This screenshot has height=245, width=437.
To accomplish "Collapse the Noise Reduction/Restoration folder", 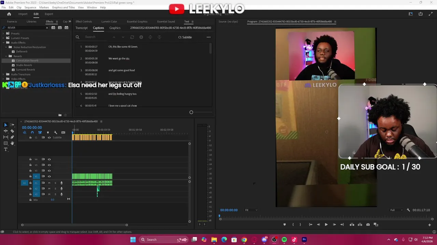I will tap(6, 47).
